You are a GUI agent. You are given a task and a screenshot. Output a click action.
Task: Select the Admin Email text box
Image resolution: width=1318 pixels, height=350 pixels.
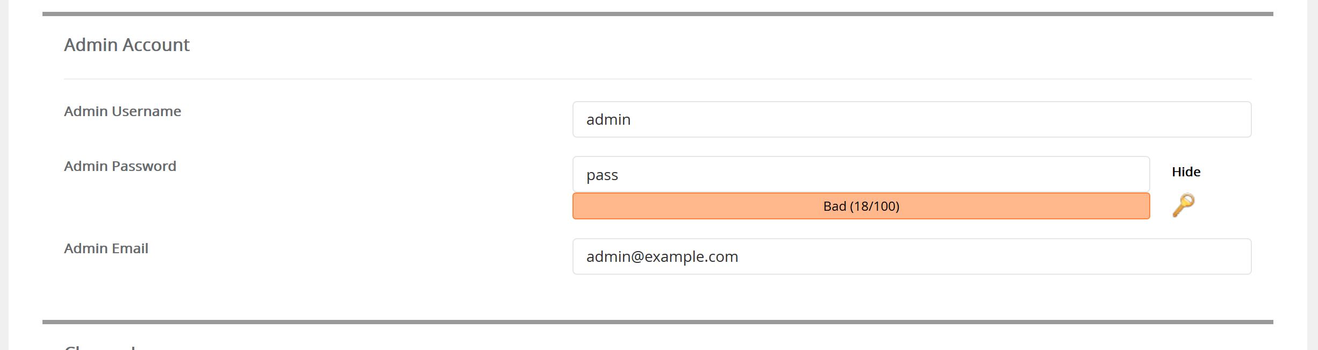912,256
